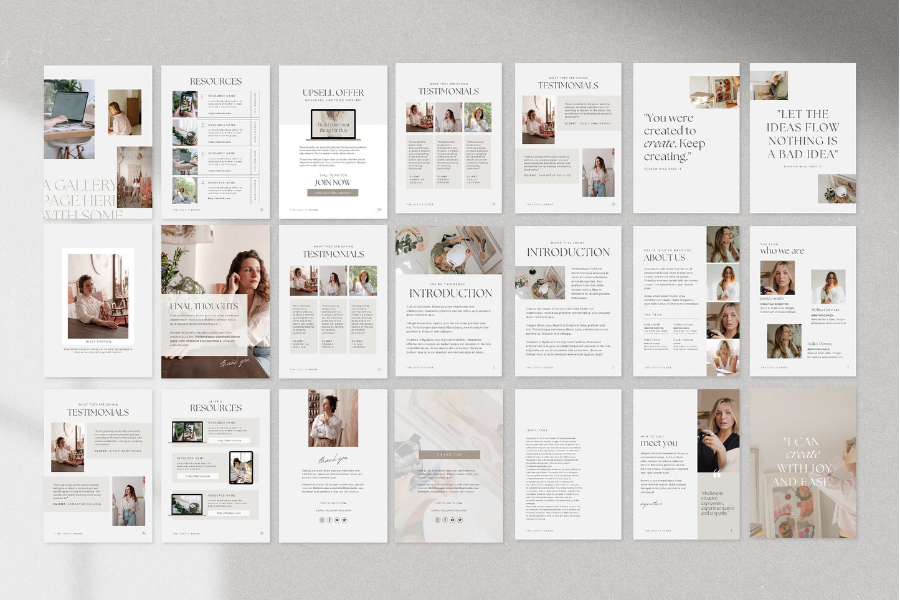The image size is (900, 600).
Task: Select the Final Thoughts page thumbnail
Action: (216, 301)
